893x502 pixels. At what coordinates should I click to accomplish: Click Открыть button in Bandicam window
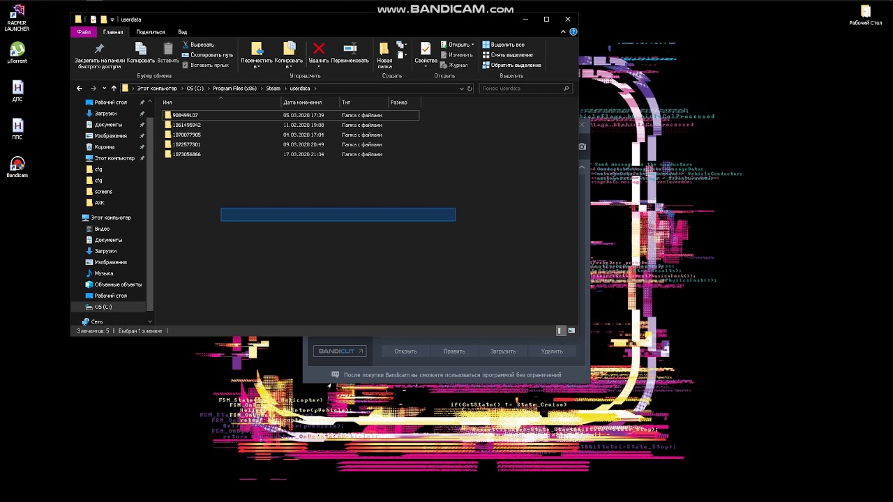(x=405, y=351)
